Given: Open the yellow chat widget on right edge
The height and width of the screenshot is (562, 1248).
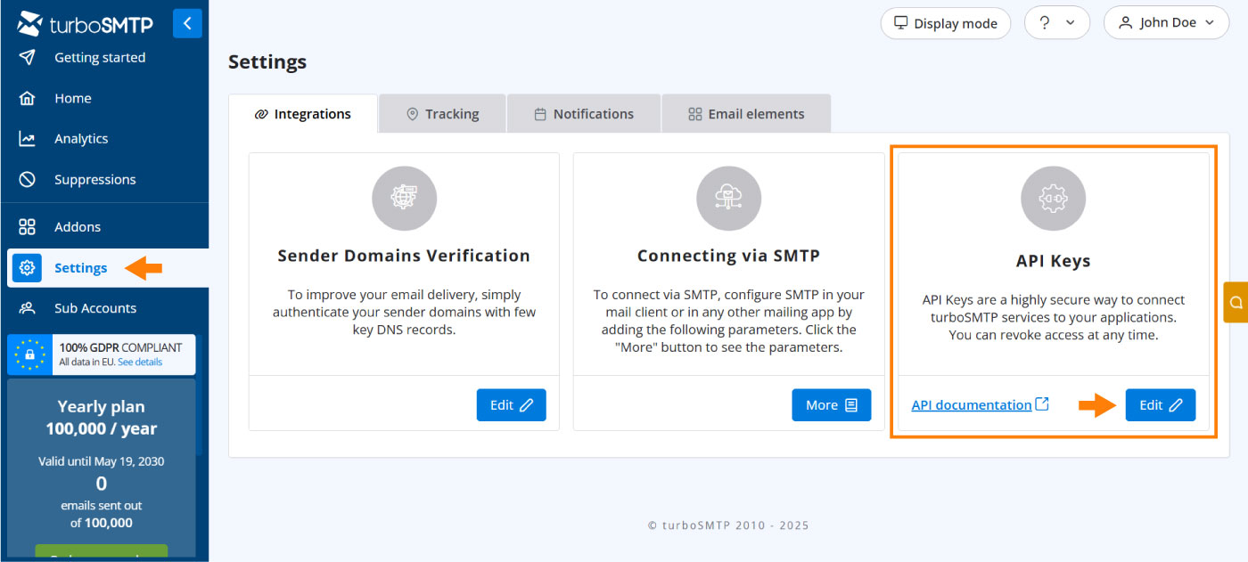Looking at the screenshot, I should (1236, 302).
